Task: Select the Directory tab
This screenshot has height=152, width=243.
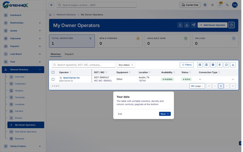Action: 56,54
